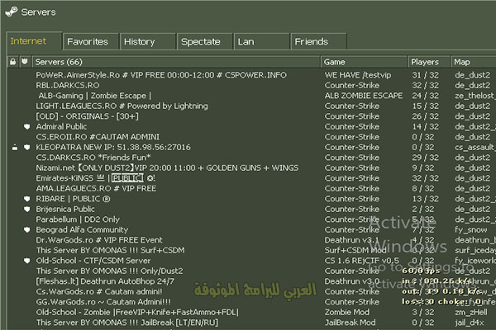496x330 pixels.
Task: Select the GG.WarGods.ro ~ Cautam Admini!!! server
Action: click(103, 302)
